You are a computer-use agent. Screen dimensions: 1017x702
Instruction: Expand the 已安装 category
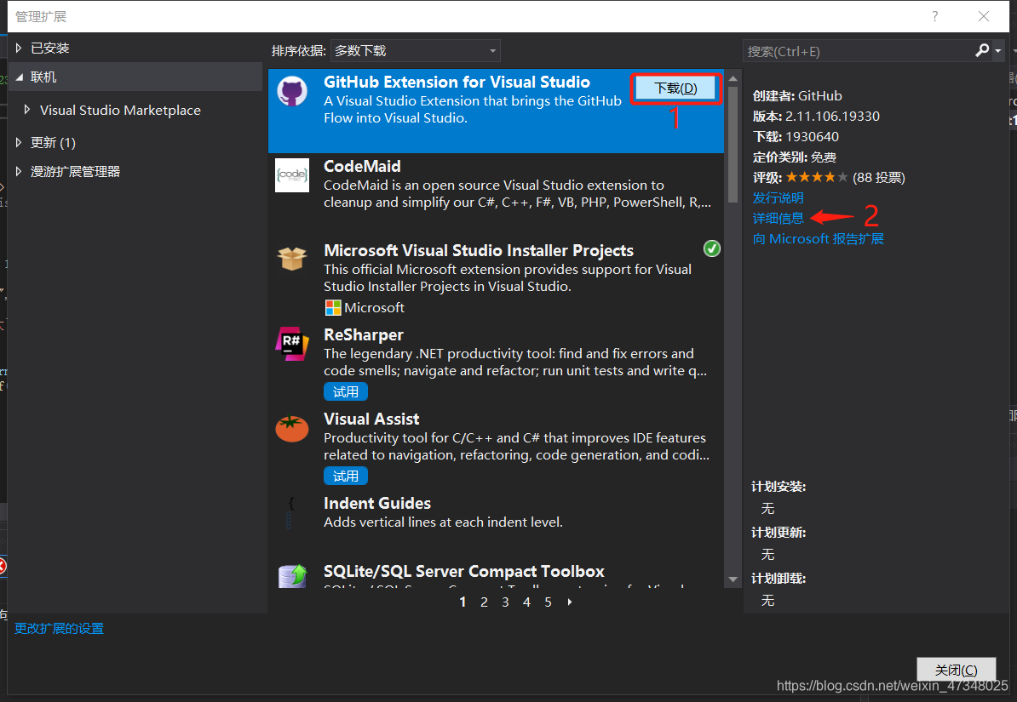(19, 48)
